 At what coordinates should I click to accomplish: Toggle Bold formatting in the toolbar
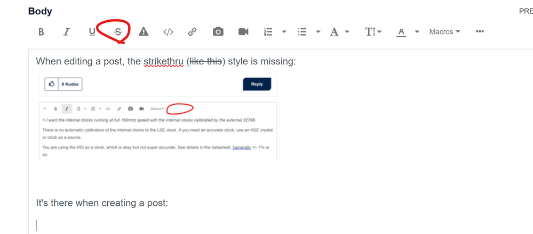click(41, 32)
